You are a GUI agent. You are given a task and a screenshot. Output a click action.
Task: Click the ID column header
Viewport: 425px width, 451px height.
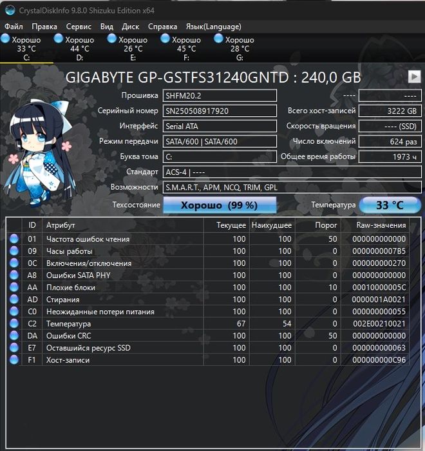(32, 225)
